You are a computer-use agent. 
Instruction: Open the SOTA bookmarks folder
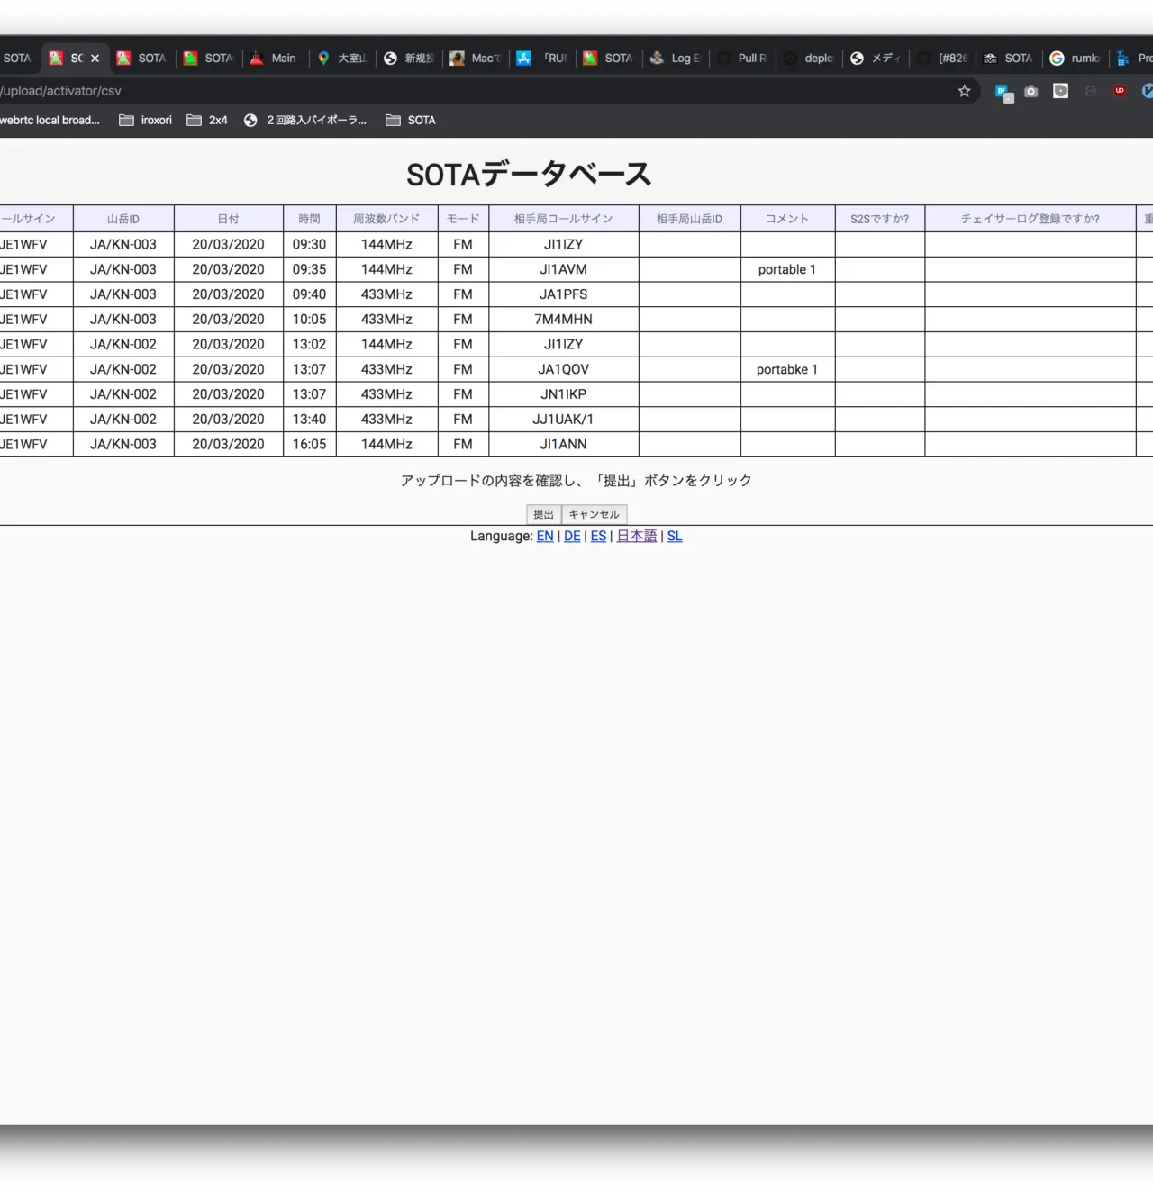(x=411, y=120)
